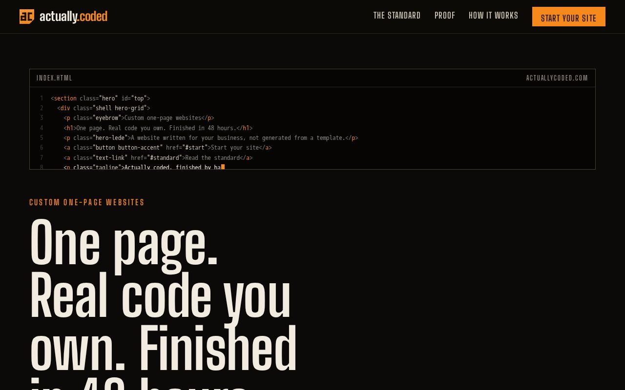Click the eyebrow paragraph code line
This screenshot has height=390, width=625.
(139, 118)
